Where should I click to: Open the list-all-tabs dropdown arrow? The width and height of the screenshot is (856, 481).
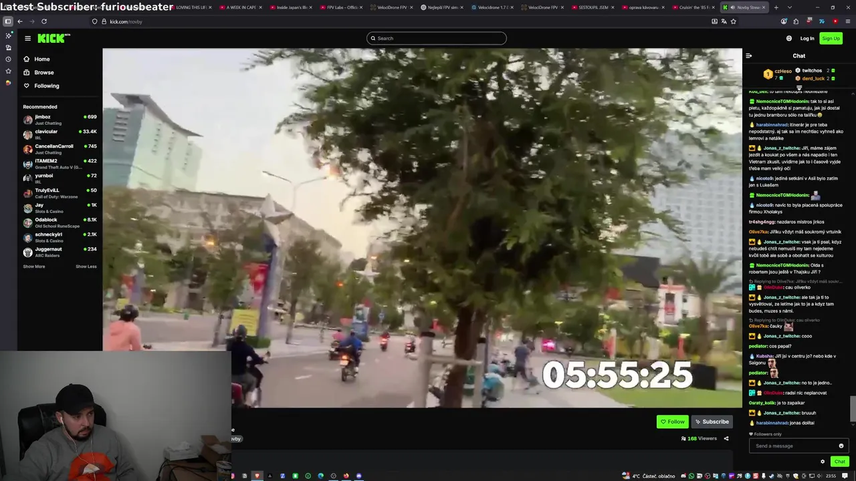(x=789, y=7)
